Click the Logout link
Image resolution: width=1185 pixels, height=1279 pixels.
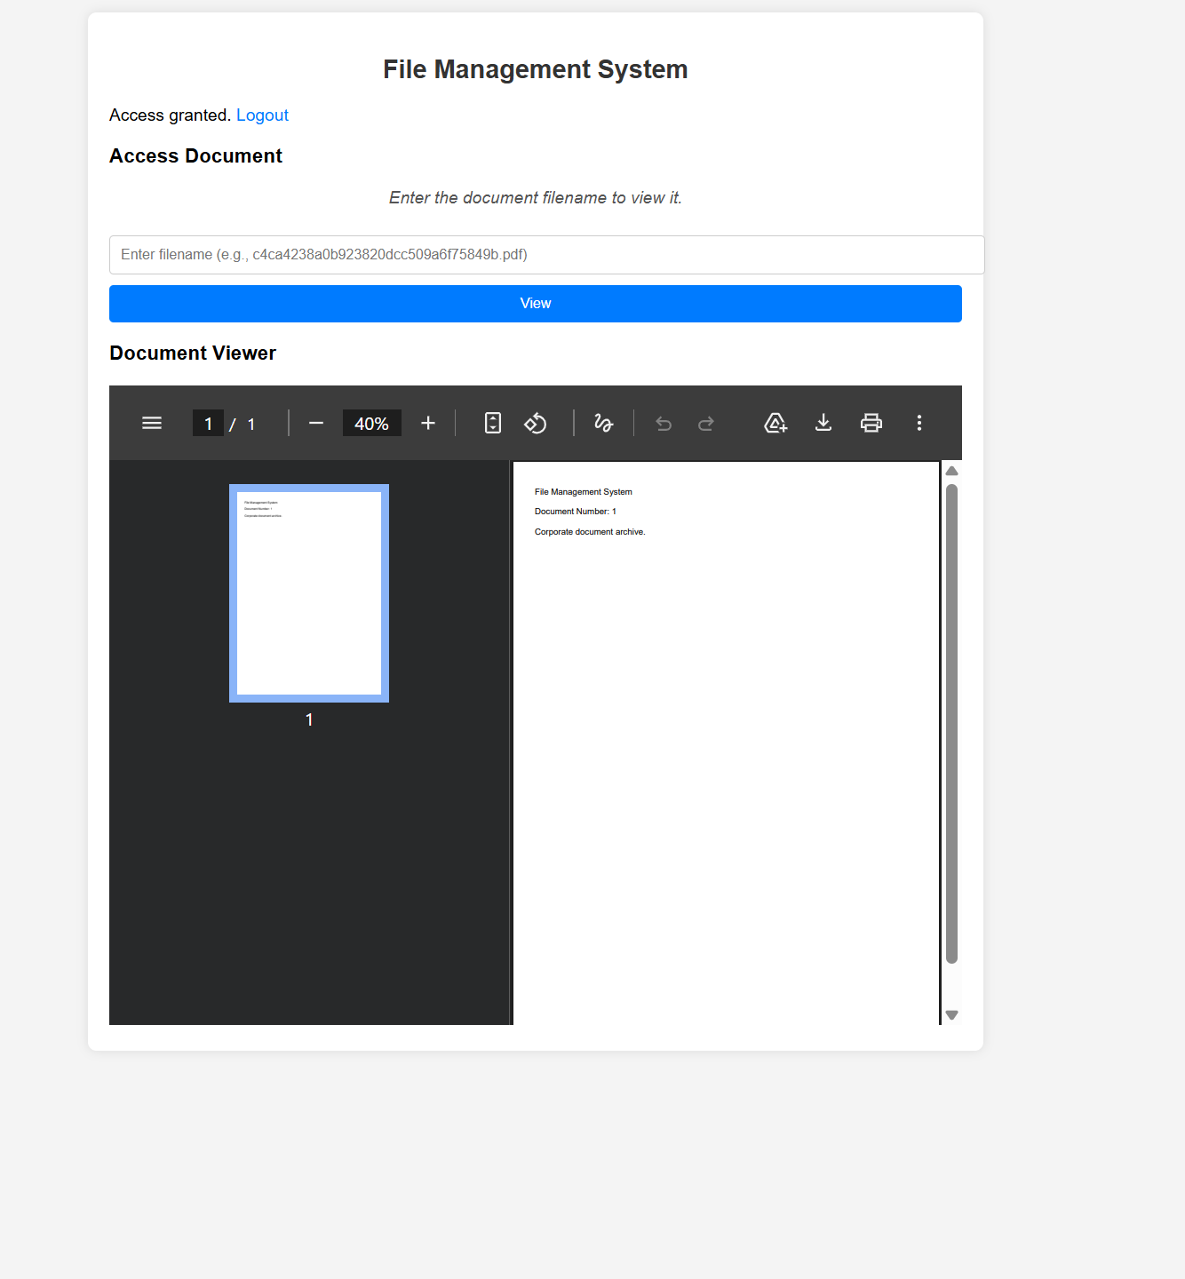262,115
